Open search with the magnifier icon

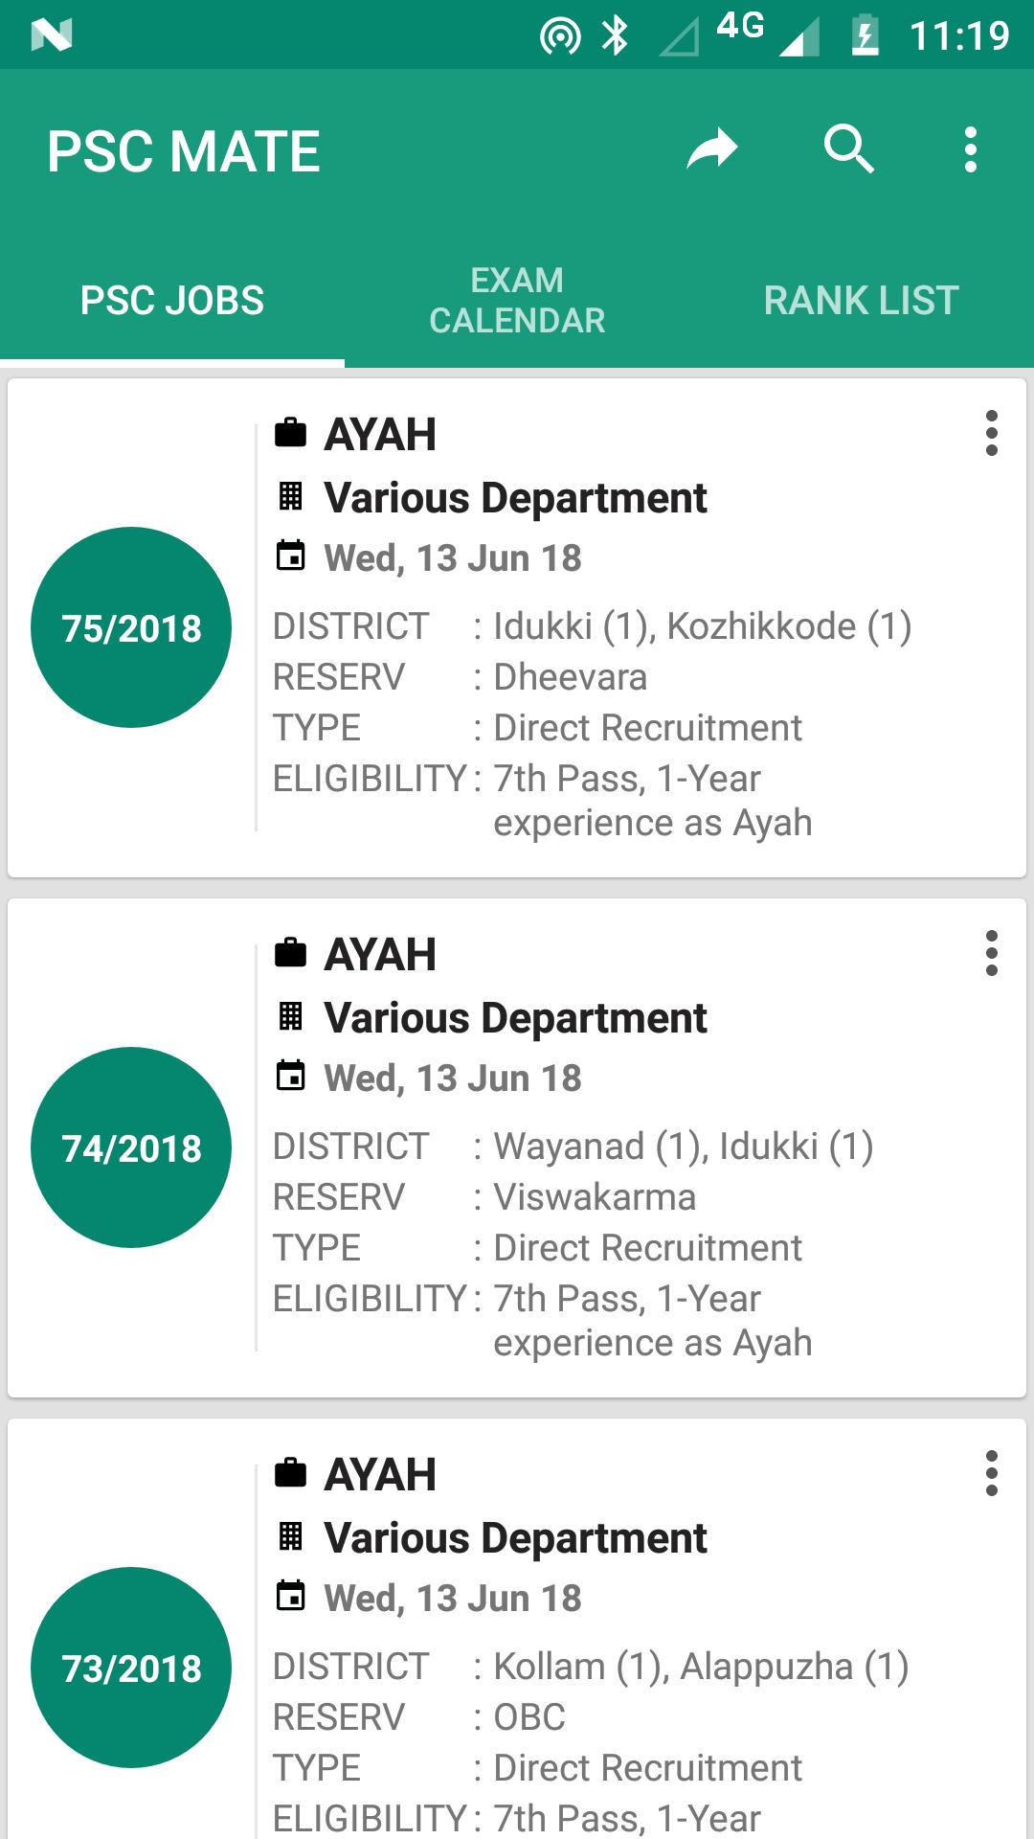tap(849, 150)
